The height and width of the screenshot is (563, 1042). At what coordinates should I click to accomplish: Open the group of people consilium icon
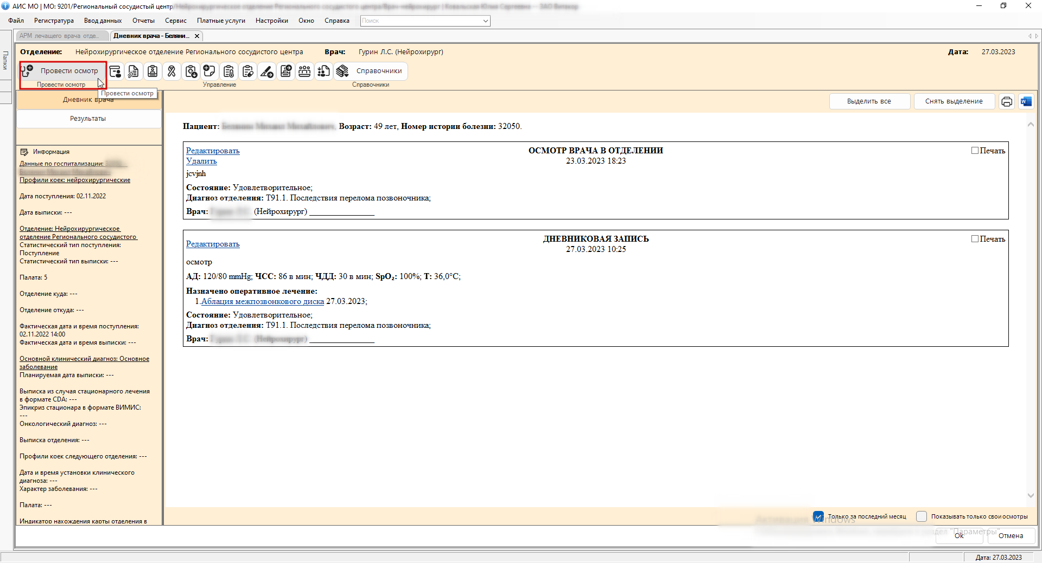click(304, 71)
